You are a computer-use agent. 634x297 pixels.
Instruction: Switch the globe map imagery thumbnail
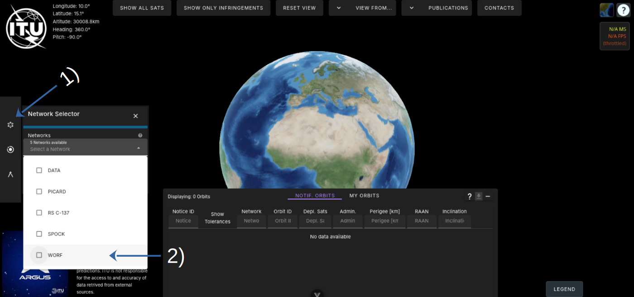[x=606, y=10]
